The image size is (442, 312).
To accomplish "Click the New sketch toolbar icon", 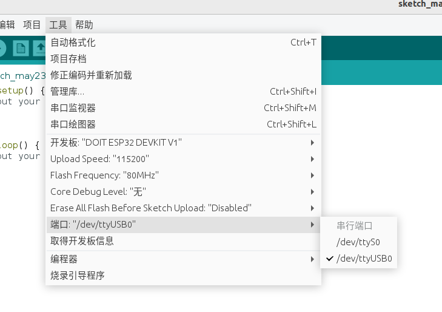I will [x=21, y=48].
